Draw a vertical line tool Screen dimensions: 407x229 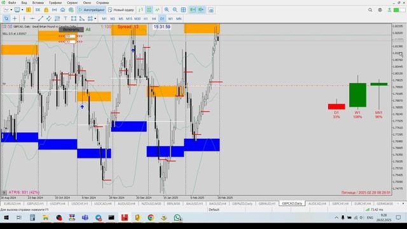point(24,18)
